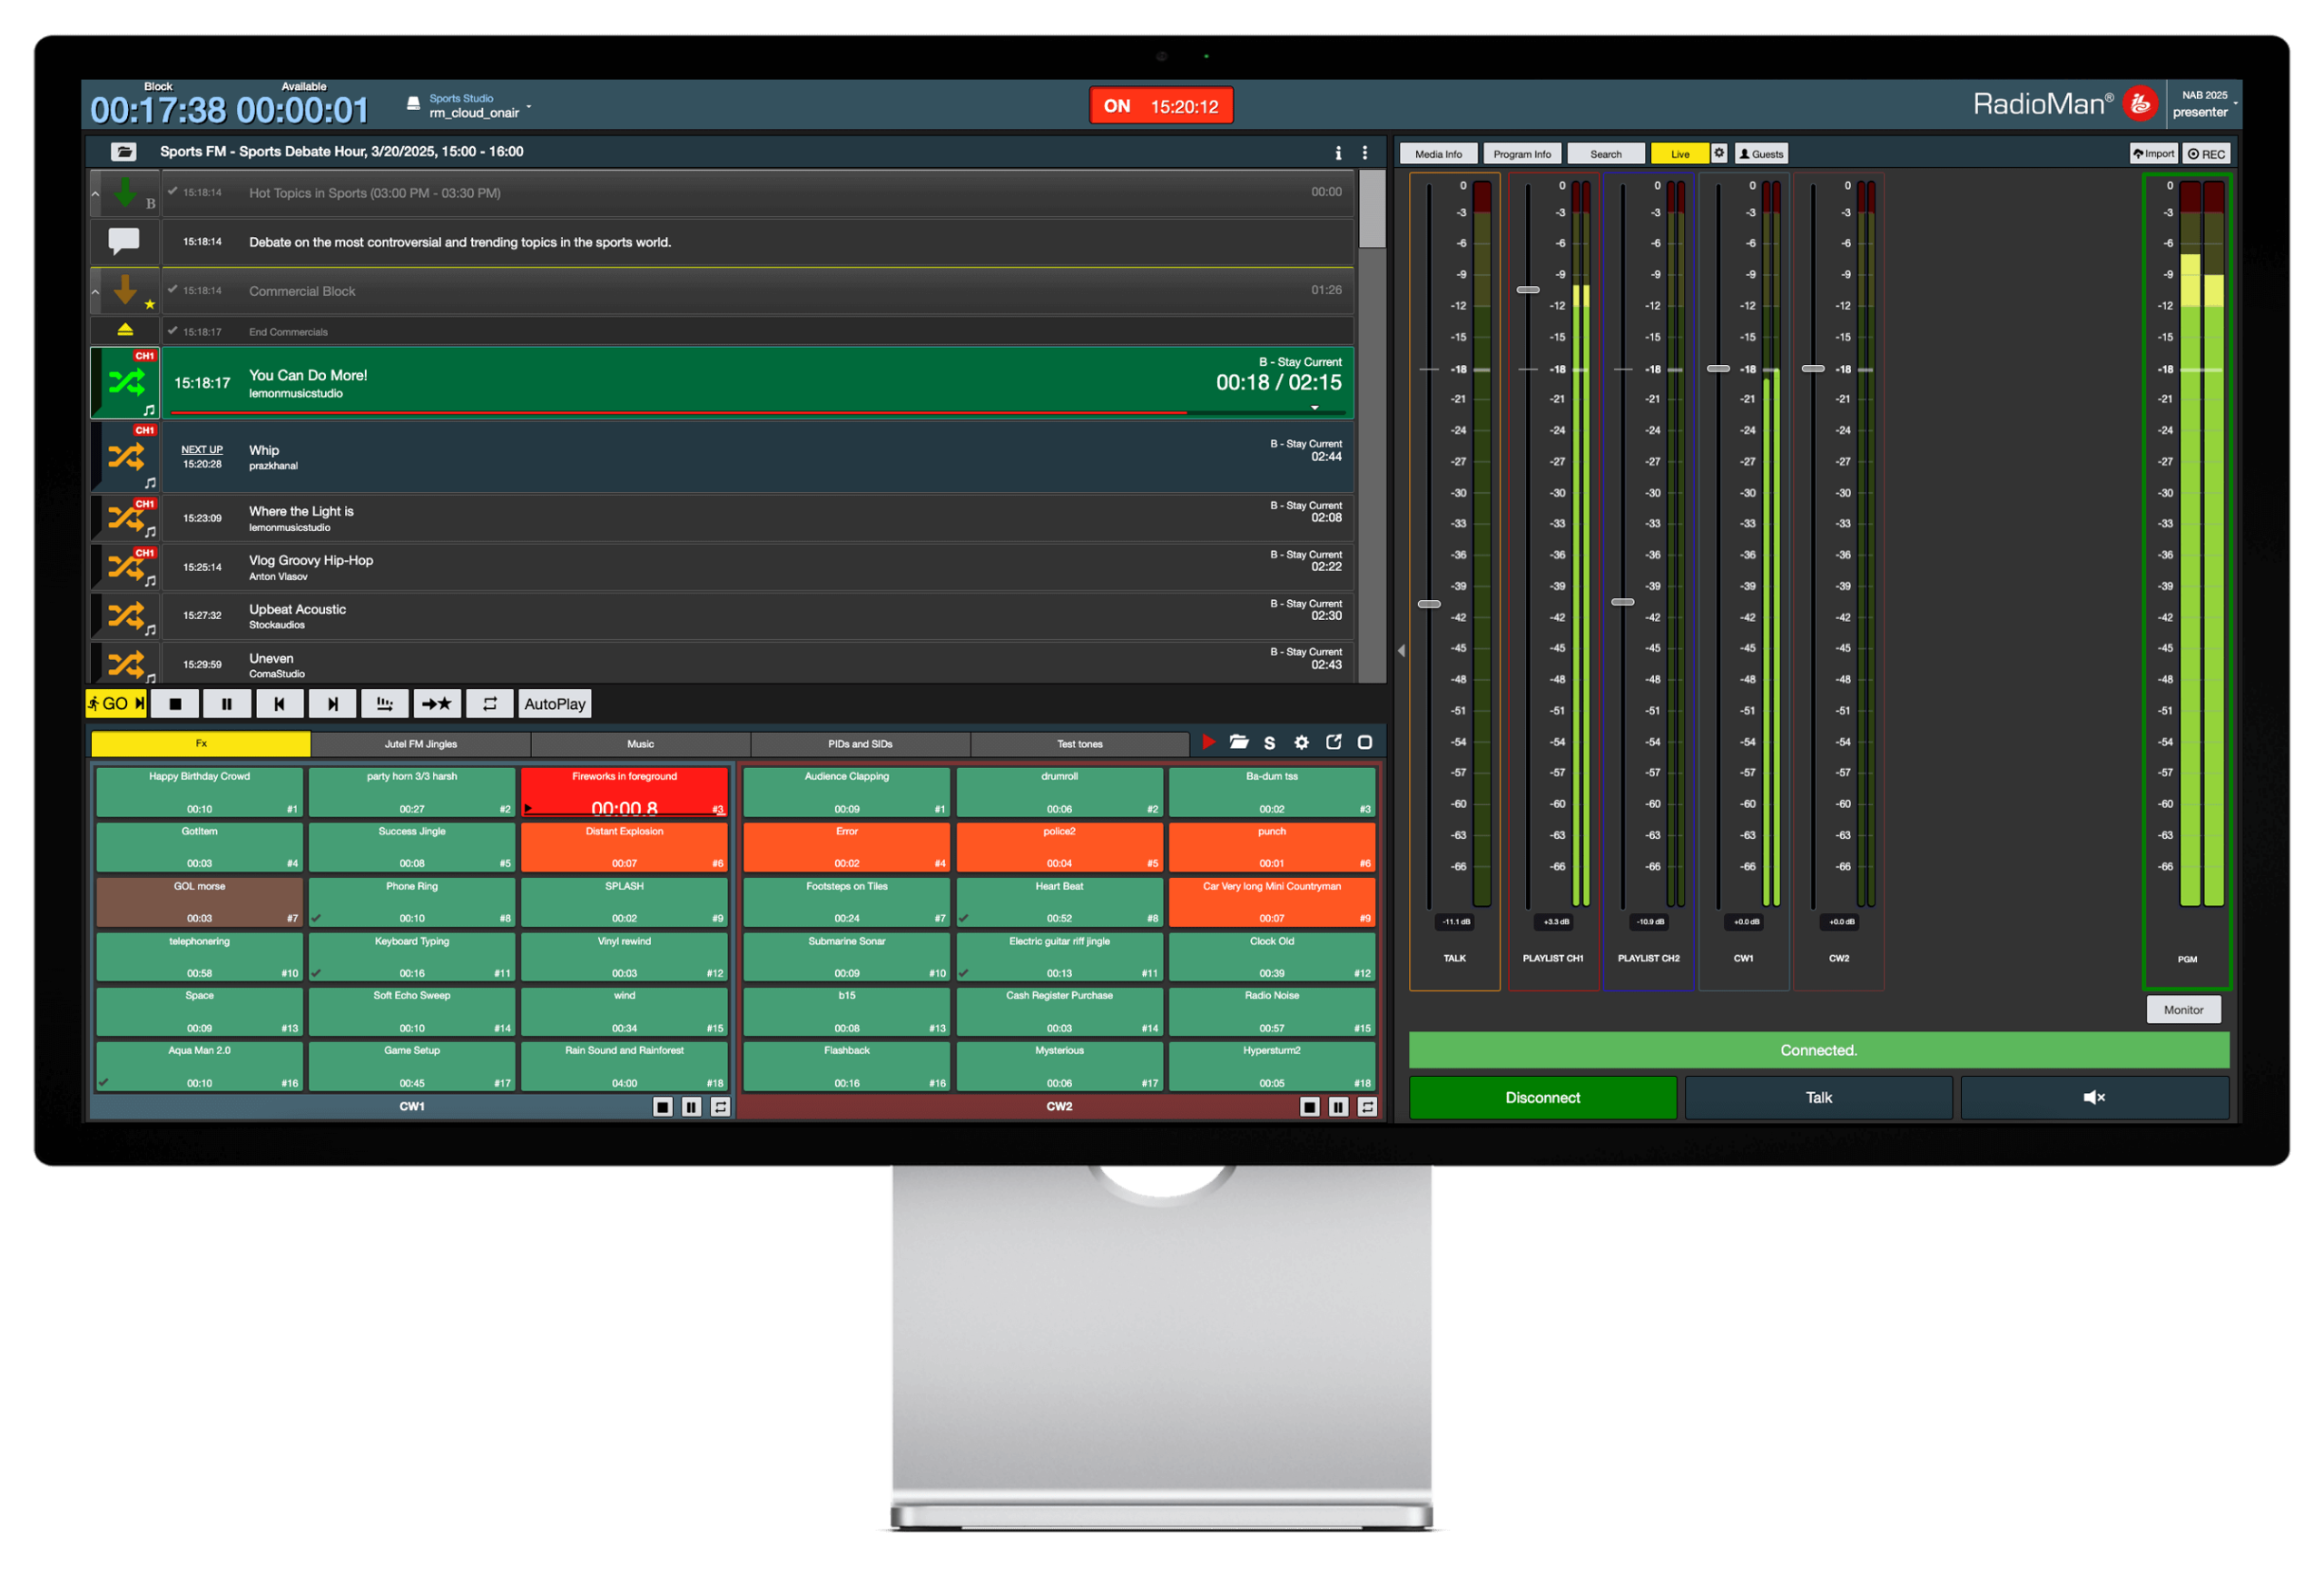Play the Heart Beat cart
Screen dimensions: 2324x1586
tap(1059, 902)
